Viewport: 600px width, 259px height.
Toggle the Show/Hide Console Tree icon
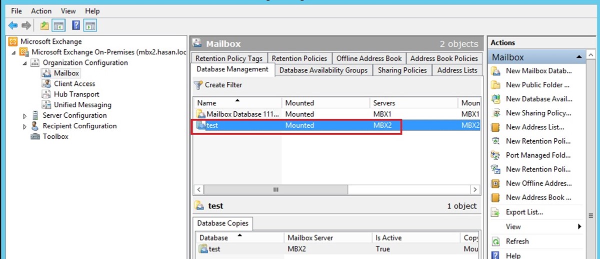[58, 25]
